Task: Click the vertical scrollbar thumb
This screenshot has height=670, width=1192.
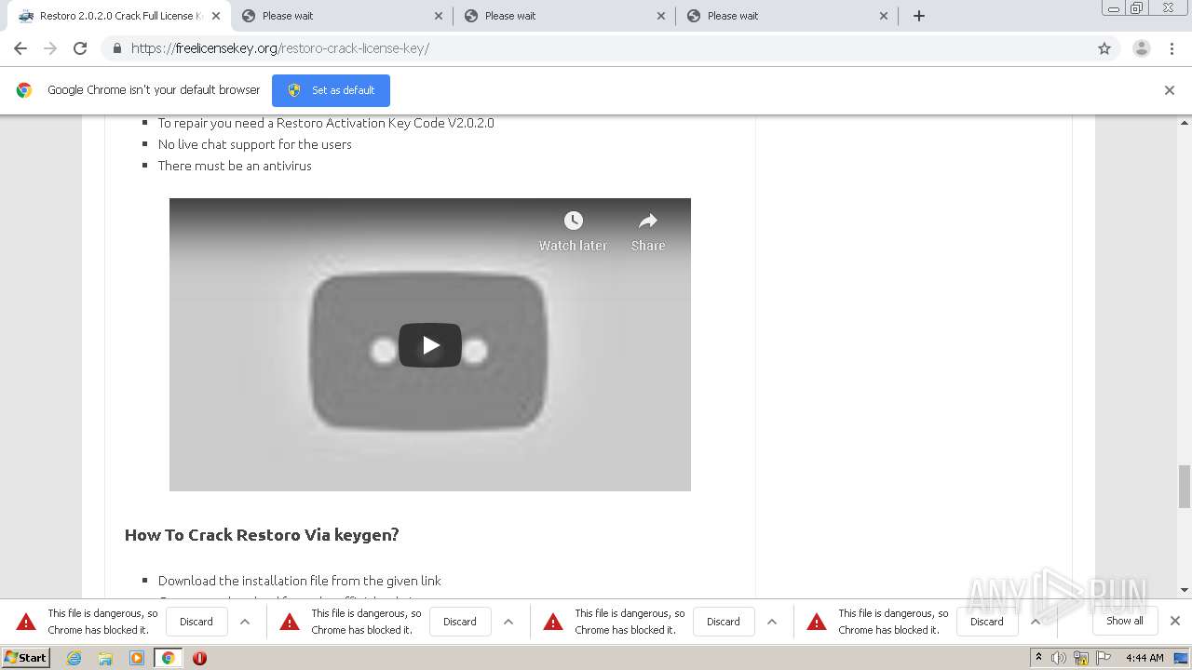Action: point(1185,487)
